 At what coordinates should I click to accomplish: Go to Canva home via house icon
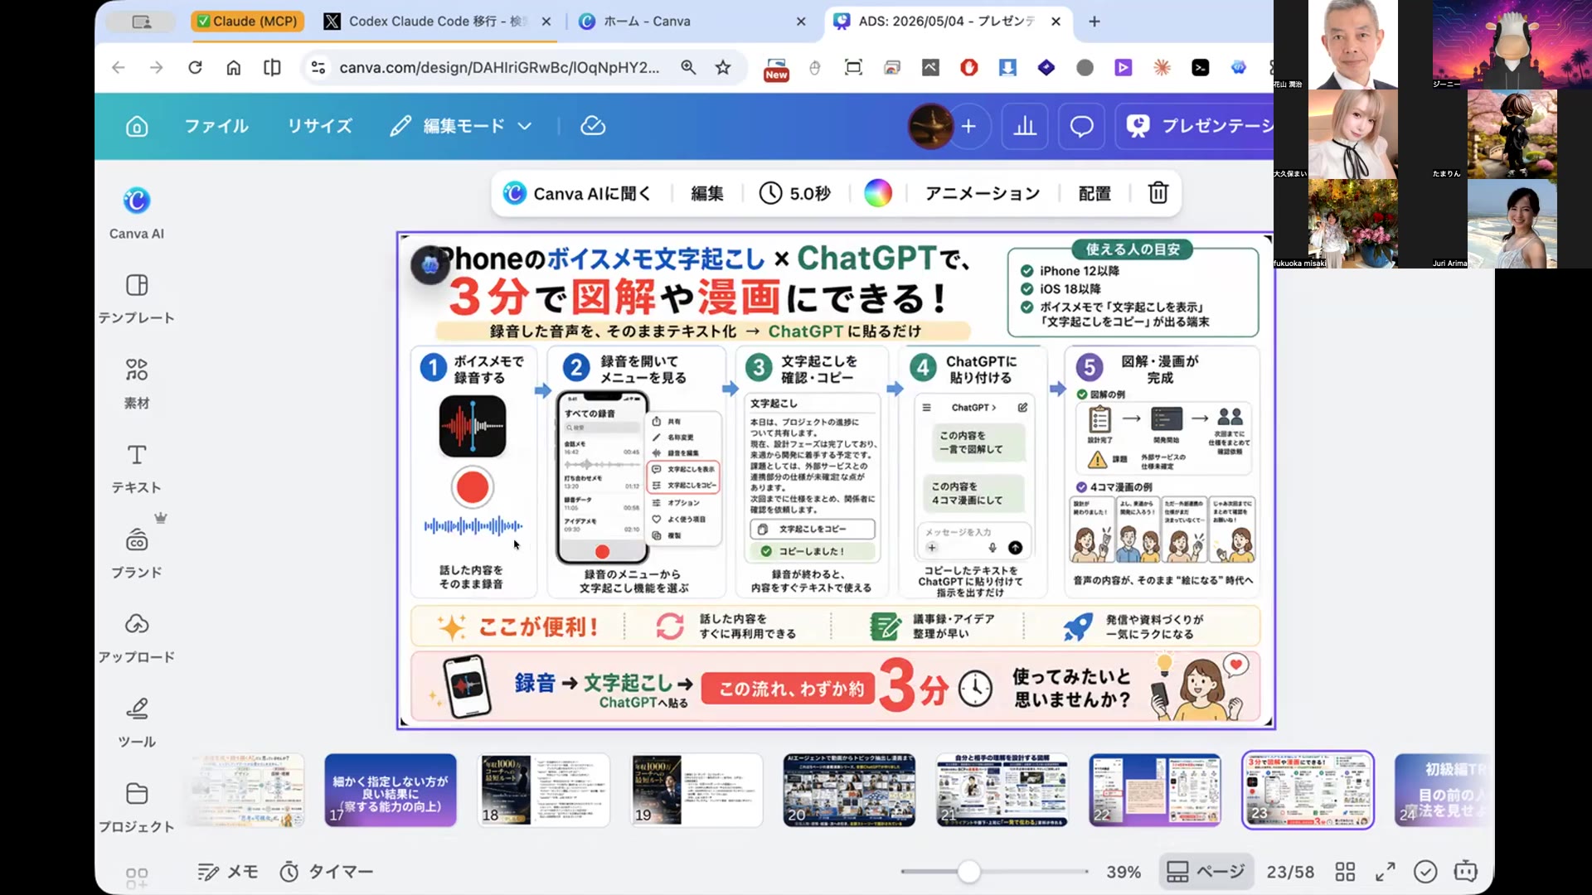coord(137,126)
